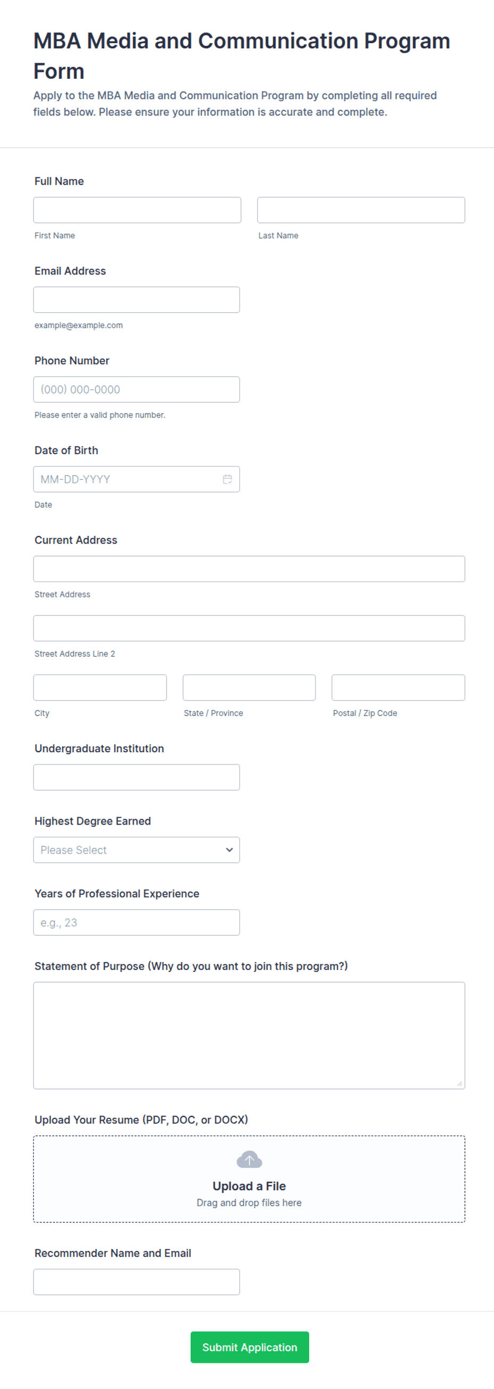Focus the First Name field
494x1389 pixels.
(137, 210)
